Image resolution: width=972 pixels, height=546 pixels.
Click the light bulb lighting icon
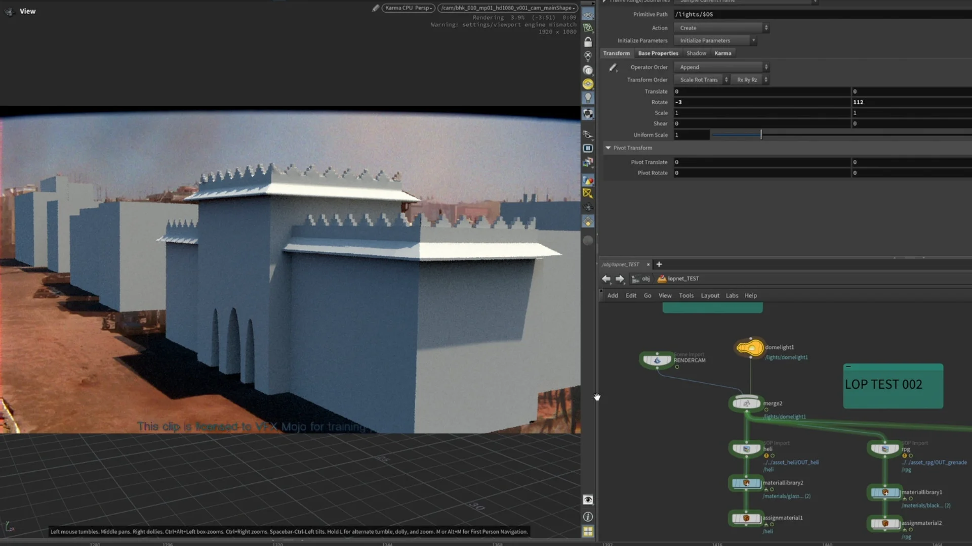(588, 98)
